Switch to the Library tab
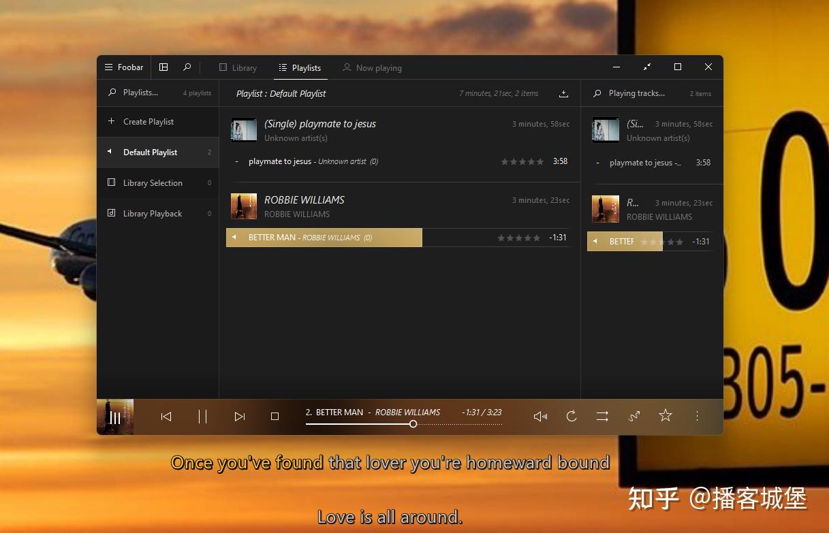This screenshot has height=533, width=829. coord(238,67)
